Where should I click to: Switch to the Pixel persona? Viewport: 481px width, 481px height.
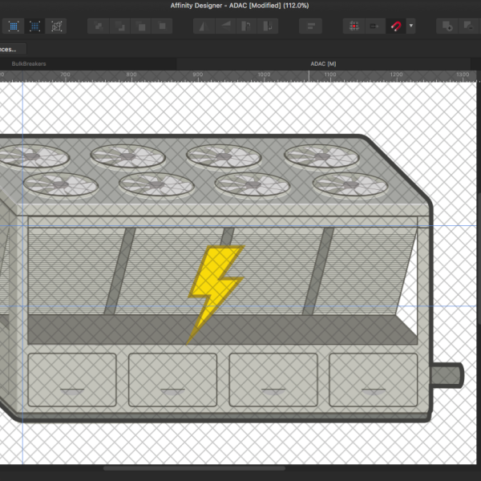point(35,26)
